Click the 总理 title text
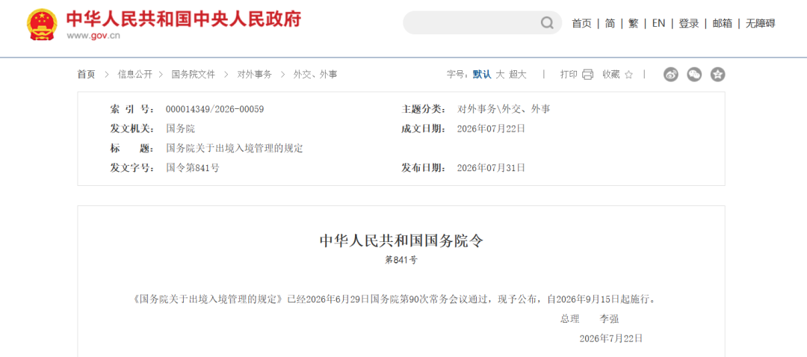 (x=569, y=319)
